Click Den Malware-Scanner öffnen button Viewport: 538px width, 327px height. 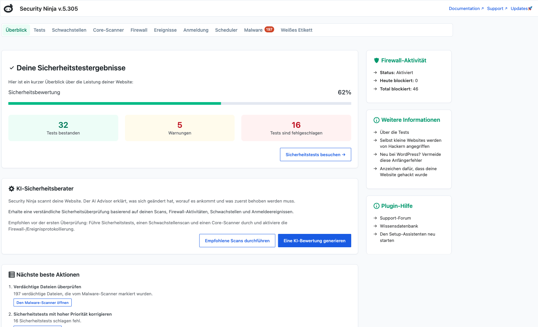pos(42,303)
